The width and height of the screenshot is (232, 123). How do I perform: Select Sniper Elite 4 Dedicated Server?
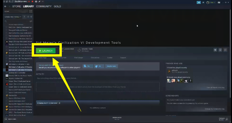[19, 84]
